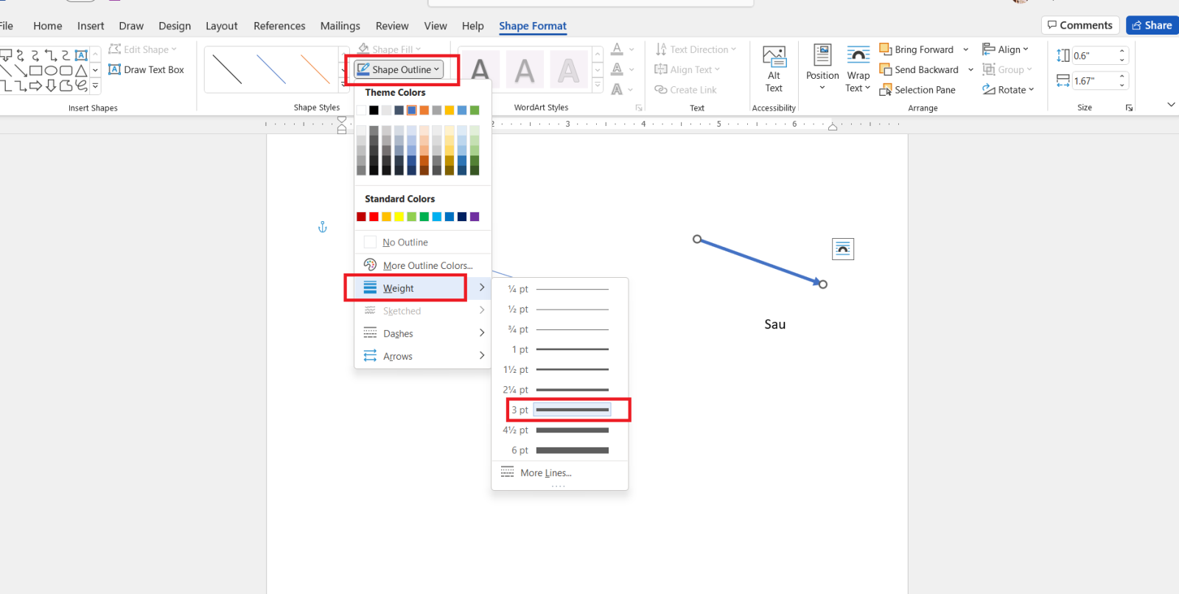Click the Share button
Image resolution: width=1179 pixels, height=594 pixels.
click(x=1152, y=25)
